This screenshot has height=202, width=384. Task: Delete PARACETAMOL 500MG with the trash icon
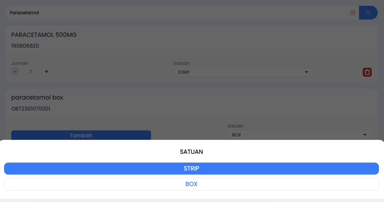(x=367, y=72)
